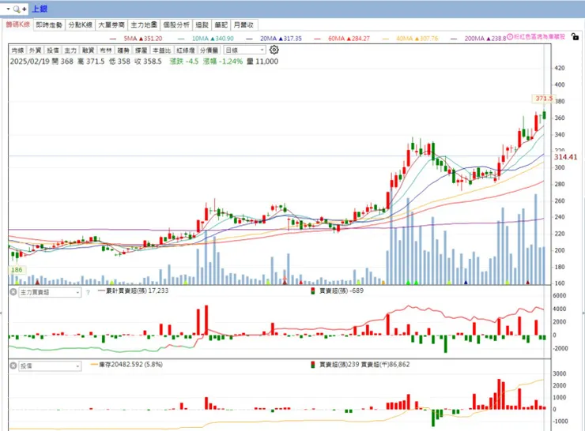Toggle the 趨勢 overlay button
Image resolution: width=585 pixels, height=431 pixels.
tap(123, 51)
